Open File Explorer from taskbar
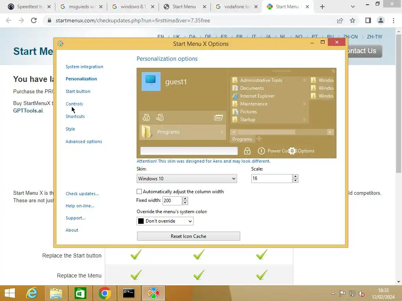The width and height of the screenshot is (402, 301). 56,293
